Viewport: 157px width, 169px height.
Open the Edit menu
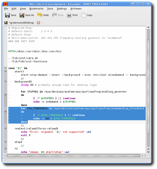[14, 9]
